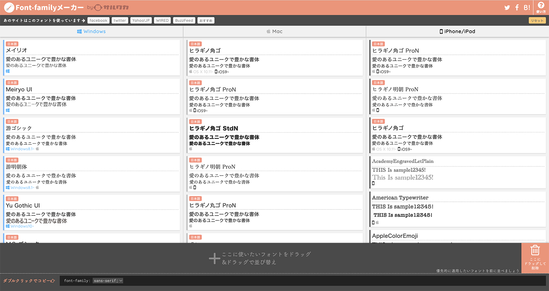The width and height of the screenshot is (549, 291).
Task: Open the sans-serif fallback dropdown
Action: click(x=108, y=281)
